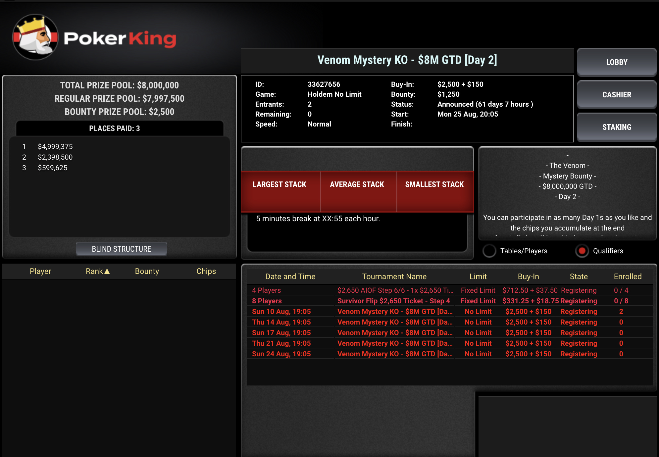
Task: Select the Survivor Flip Step 4 row
Action: (x=393, y=301)
